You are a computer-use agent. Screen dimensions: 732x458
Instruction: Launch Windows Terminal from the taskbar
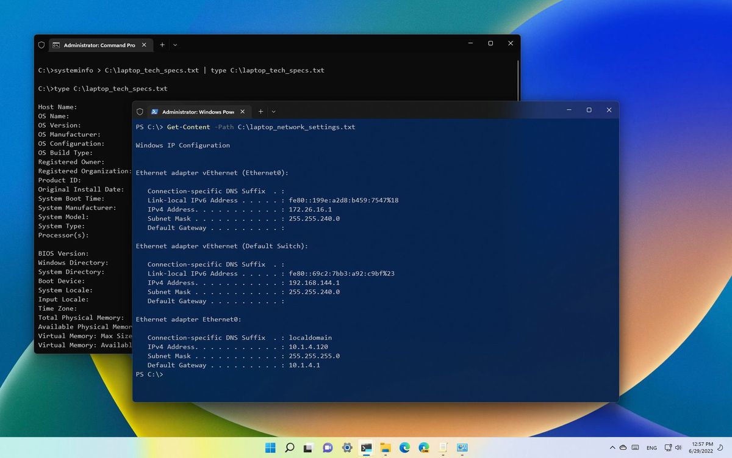366,448
